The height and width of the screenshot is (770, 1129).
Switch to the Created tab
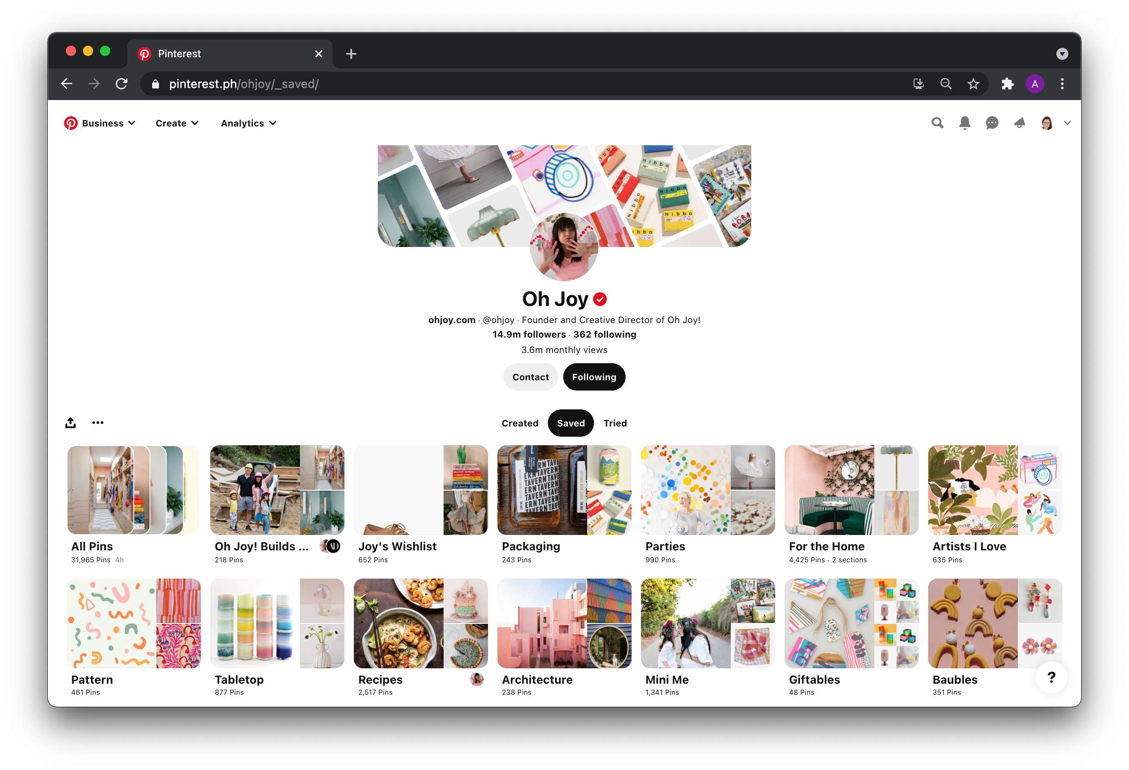[x=520, y=423]
